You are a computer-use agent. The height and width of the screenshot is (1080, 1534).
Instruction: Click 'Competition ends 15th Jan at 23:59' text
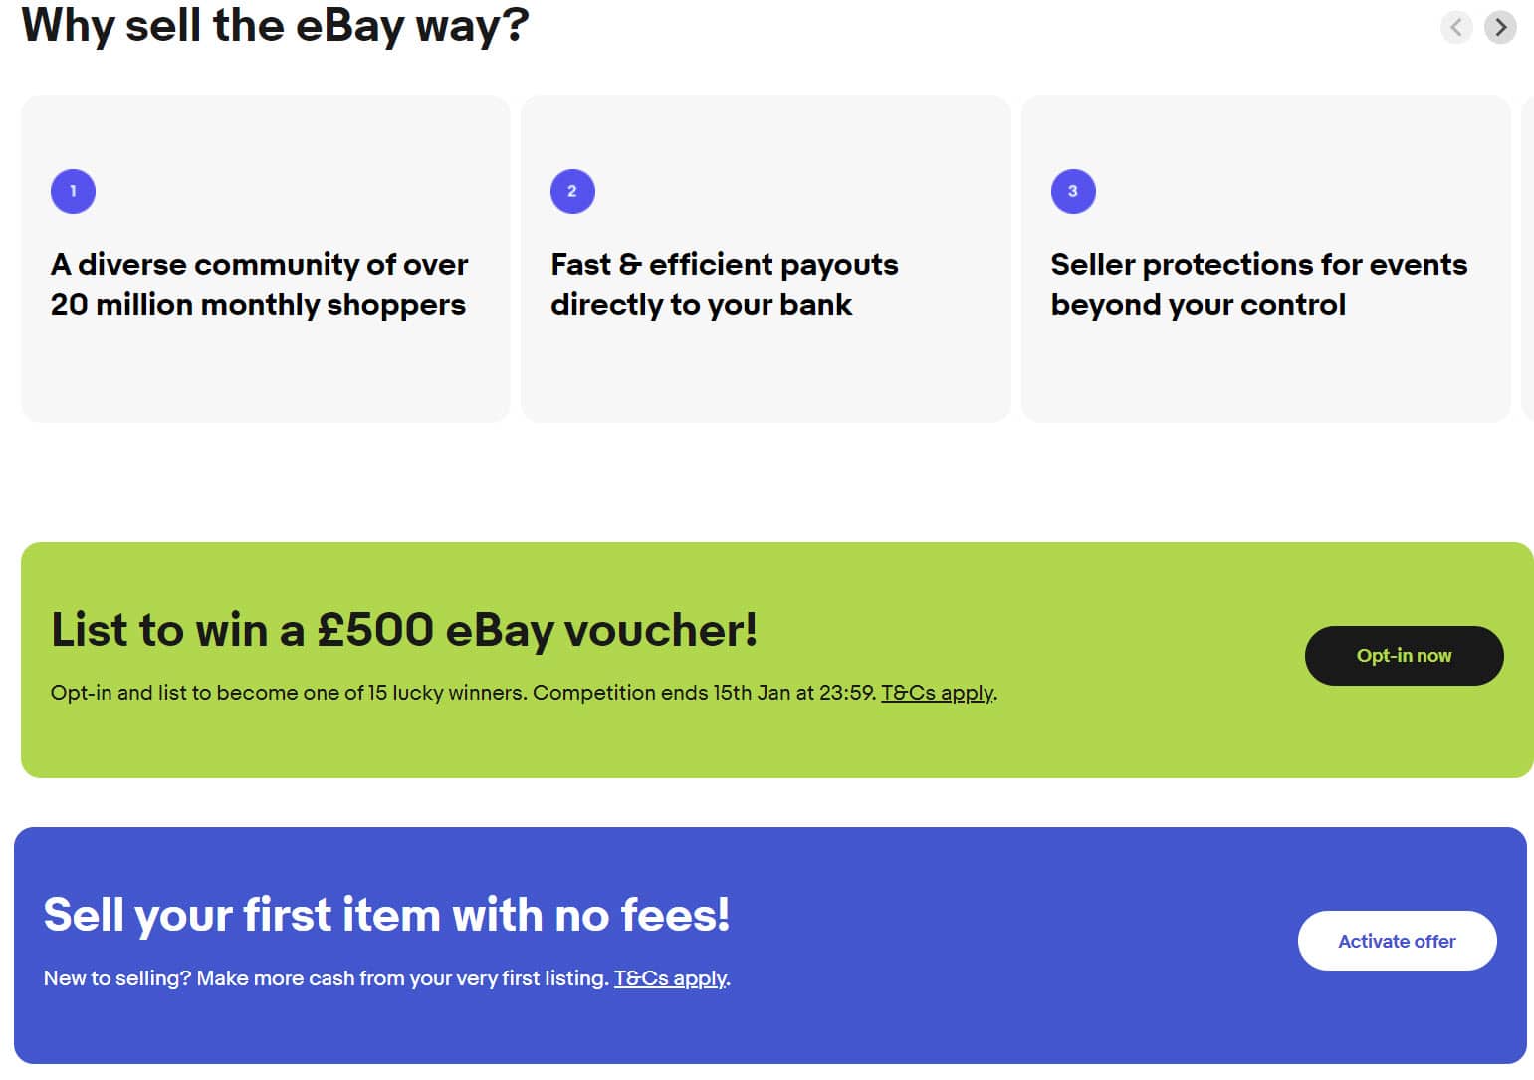coord(704,693)
